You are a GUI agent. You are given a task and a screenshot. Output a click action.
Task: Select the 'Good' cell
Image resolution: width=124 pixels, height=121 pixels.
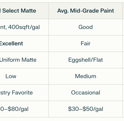pos(86,27)
